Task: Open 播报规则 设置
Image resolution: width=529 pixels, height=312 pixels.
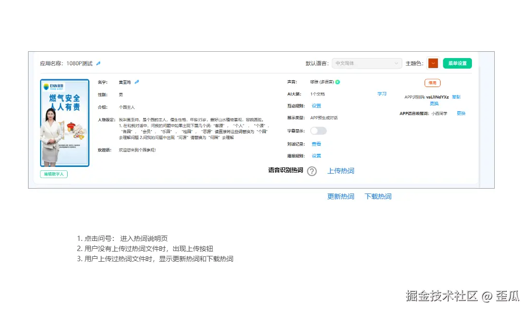Action: [315, 156]
